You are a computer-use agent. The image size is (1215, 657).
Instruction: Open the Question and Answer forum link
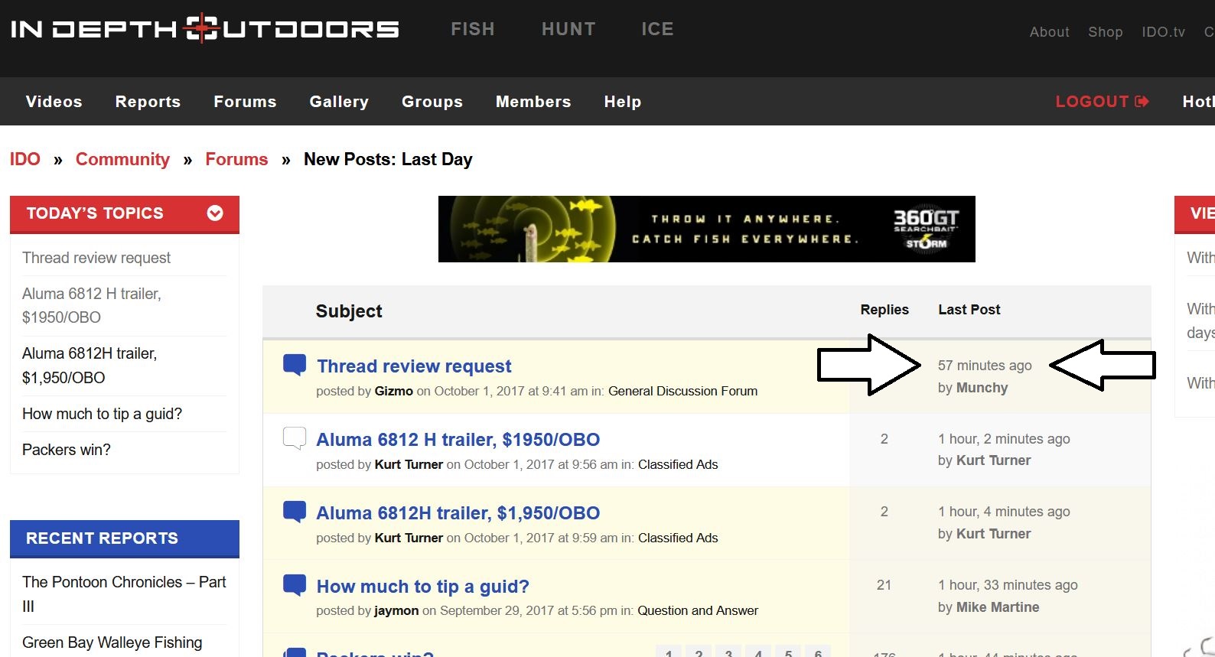point(698,610)
